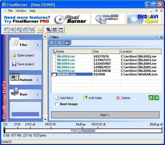Collapse the Files sidebar section
The width and height of the screenshot is (165, 145).
coord(38,45)
